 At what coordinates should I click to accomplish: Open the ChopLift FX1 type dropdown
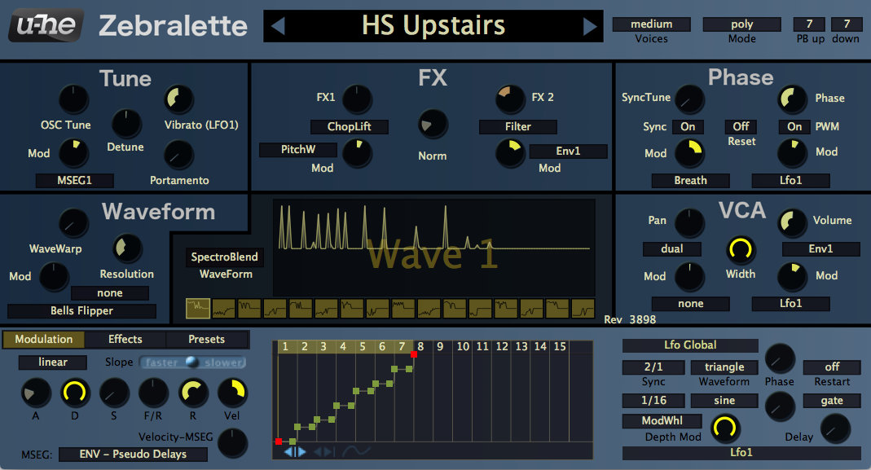(x=350, y=127)
